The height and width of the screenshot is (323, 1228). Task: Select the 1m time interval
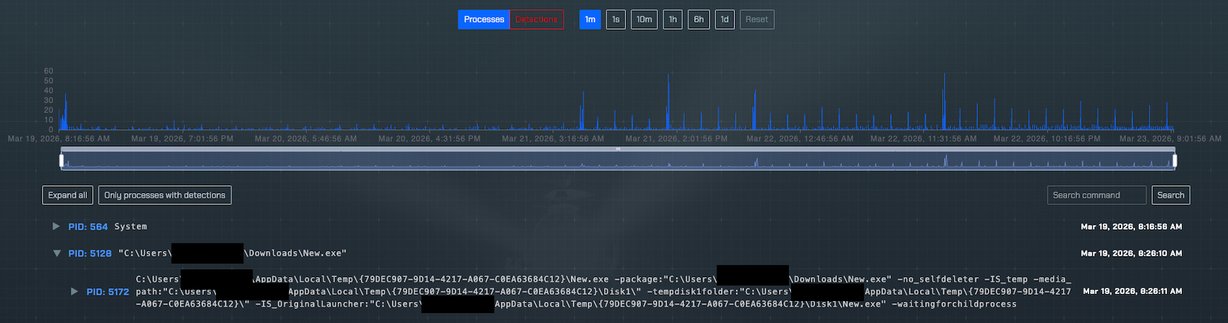(590, 20)
